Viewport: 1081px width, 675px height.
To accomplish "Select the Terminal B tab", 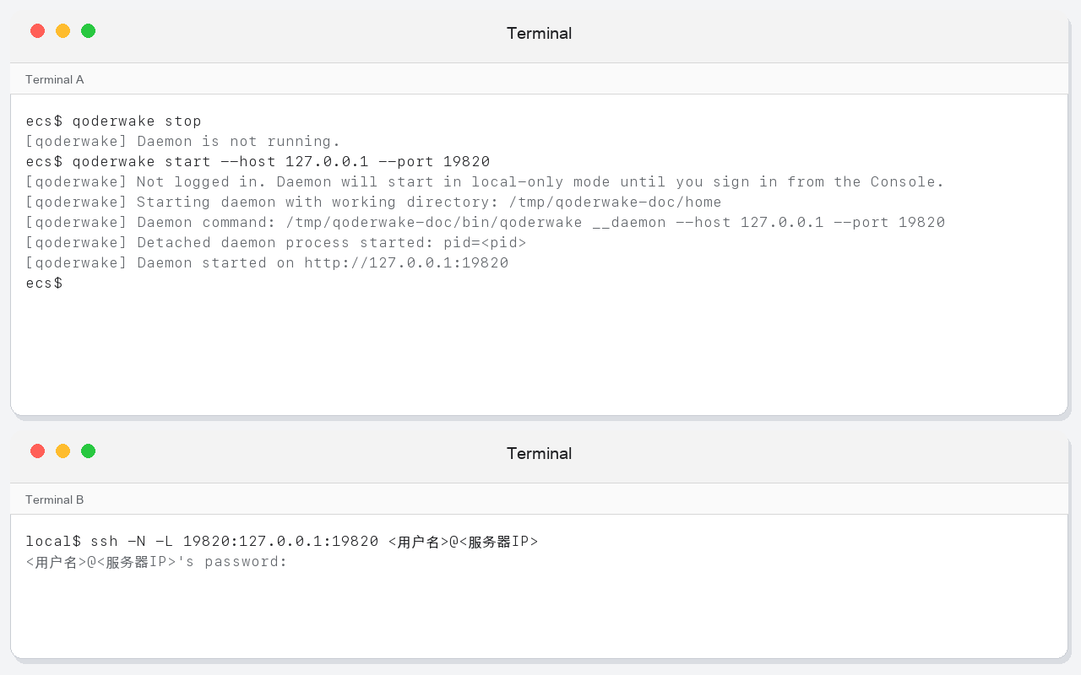I will 55,499.
